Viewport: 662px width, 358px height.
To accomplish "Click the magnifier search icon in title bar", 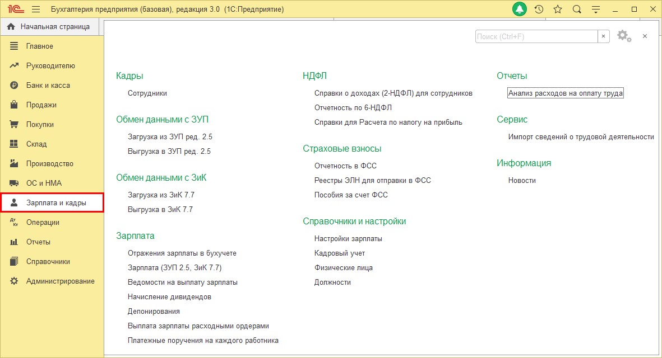I will pyautogui.click(x=577, y=10).
